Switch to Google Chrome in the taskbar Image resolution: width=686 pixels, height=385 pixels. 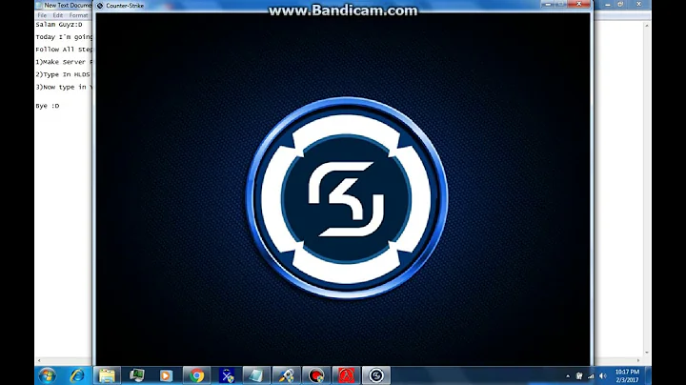click(x=197, y=375)
